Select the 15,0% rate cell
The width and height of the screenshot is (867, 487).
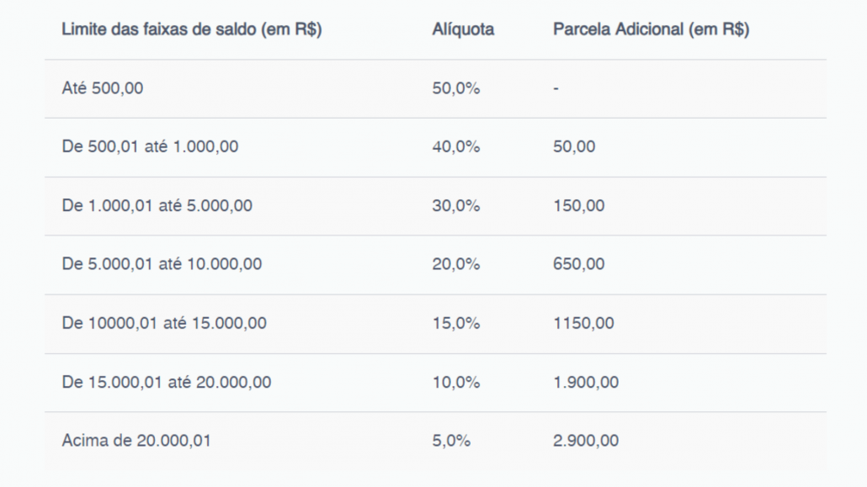[x=455, y=323]
